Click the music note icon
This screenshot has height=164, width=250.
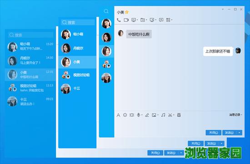click(x=163, y=115)
